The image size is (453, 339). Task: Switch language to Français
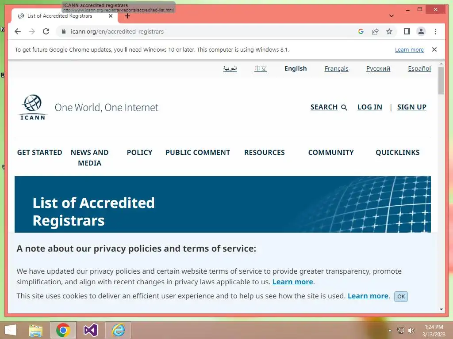[336, 68]
